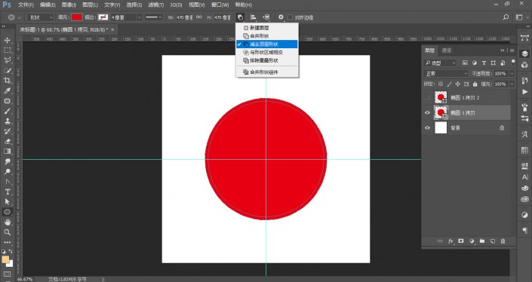532x282 pixels.
Task: Toggle pixel layer filter in Layers panel
Action: (x=465, y=63)
